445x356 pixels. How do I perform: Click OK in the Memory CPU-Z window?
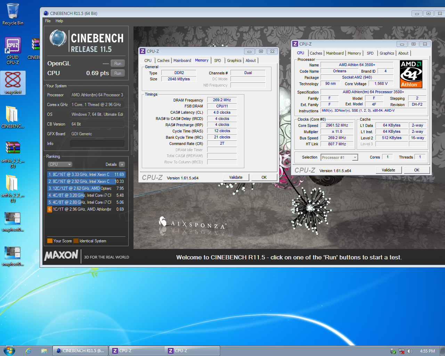(x=264, y=177)
